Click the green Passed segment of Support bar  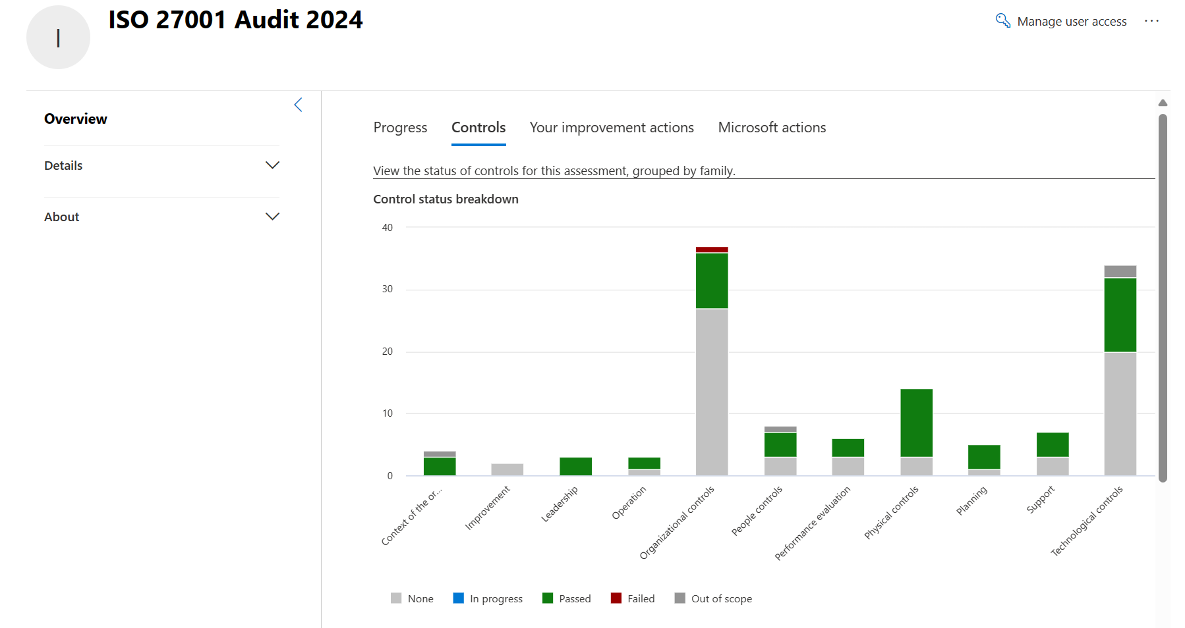(1053, 444)
